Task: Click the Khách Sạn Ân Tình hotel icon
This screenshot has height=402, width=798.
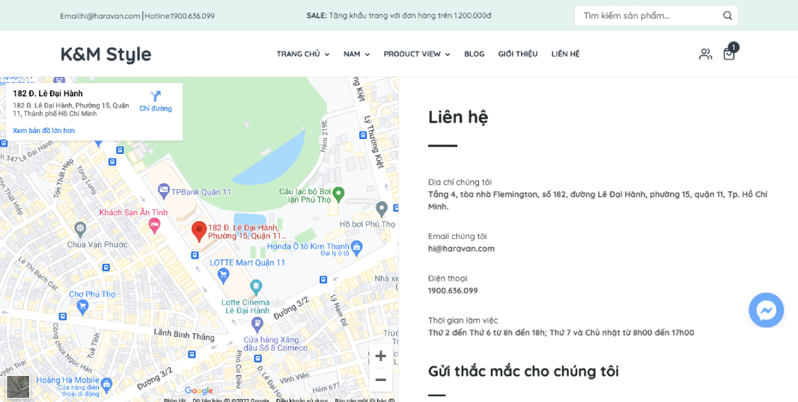Action: click(155, 223)
